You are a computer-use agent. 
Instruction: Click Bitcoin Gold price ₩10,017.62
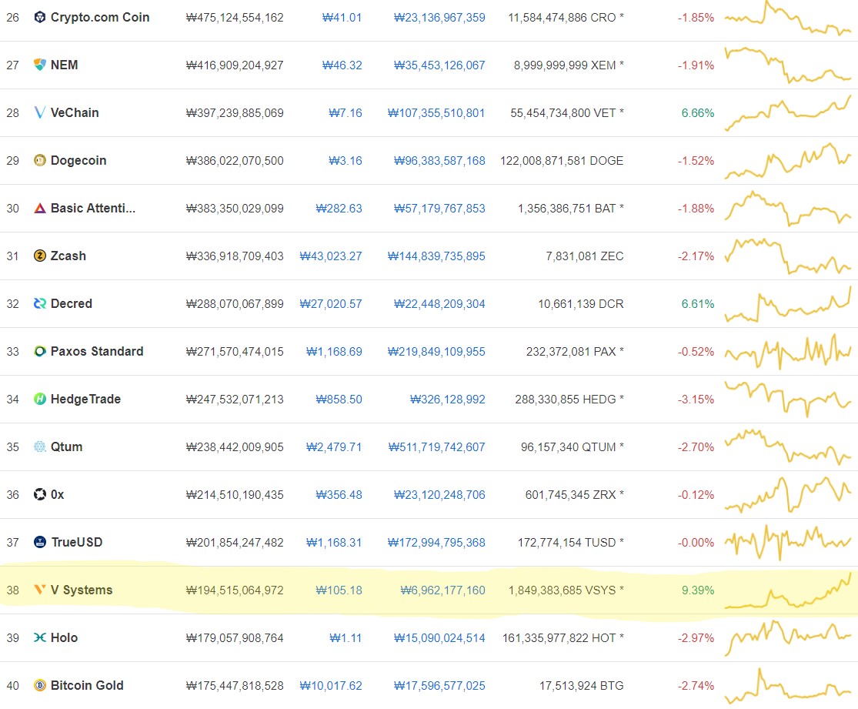pos(331,685)
